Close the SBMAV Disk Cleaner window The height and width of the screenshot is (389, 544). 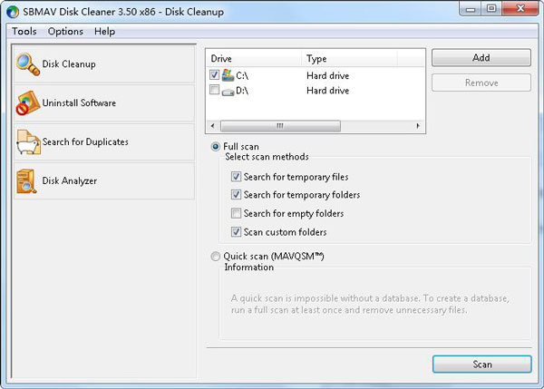520,9
